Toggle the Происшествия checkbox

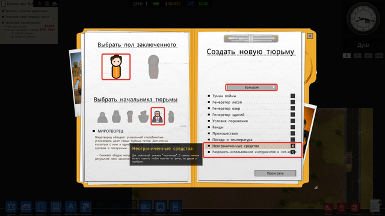tap(293, 133)
